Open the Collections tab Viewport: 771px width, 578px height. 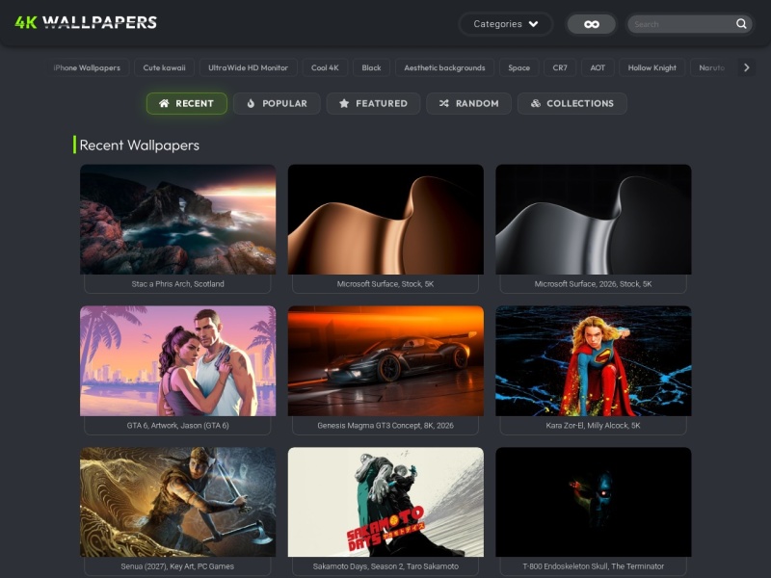click(572, 104)
